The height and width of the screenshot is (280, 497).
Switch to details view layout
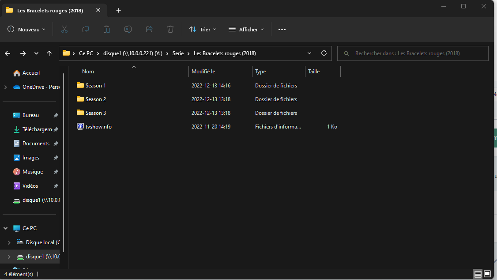click(x=478, y=274)
